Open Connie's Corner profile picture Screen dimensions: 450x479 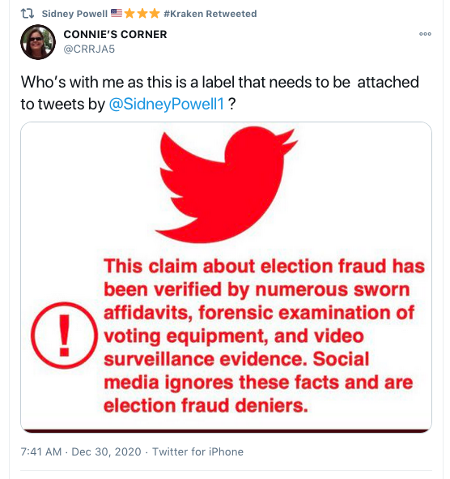tap(38, 42)
